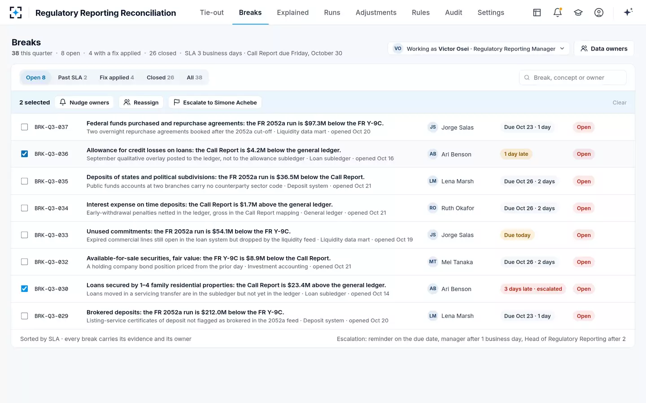646x403 pixels.
Task: Focus the Break, concept or owner search field
Action: tap(573, 77)
